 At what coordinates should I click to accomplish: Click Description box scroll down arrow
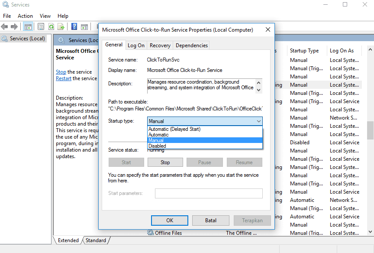[x=258, y=90]
